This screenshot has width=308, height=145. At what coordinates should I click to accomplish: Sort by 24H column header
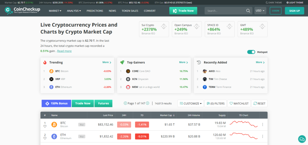124,115
